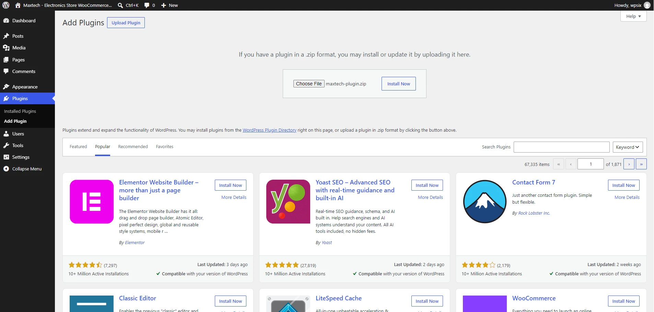654x312 pixels.
Task: Switch to the Featured plugins tab
Action: [78, 147]
